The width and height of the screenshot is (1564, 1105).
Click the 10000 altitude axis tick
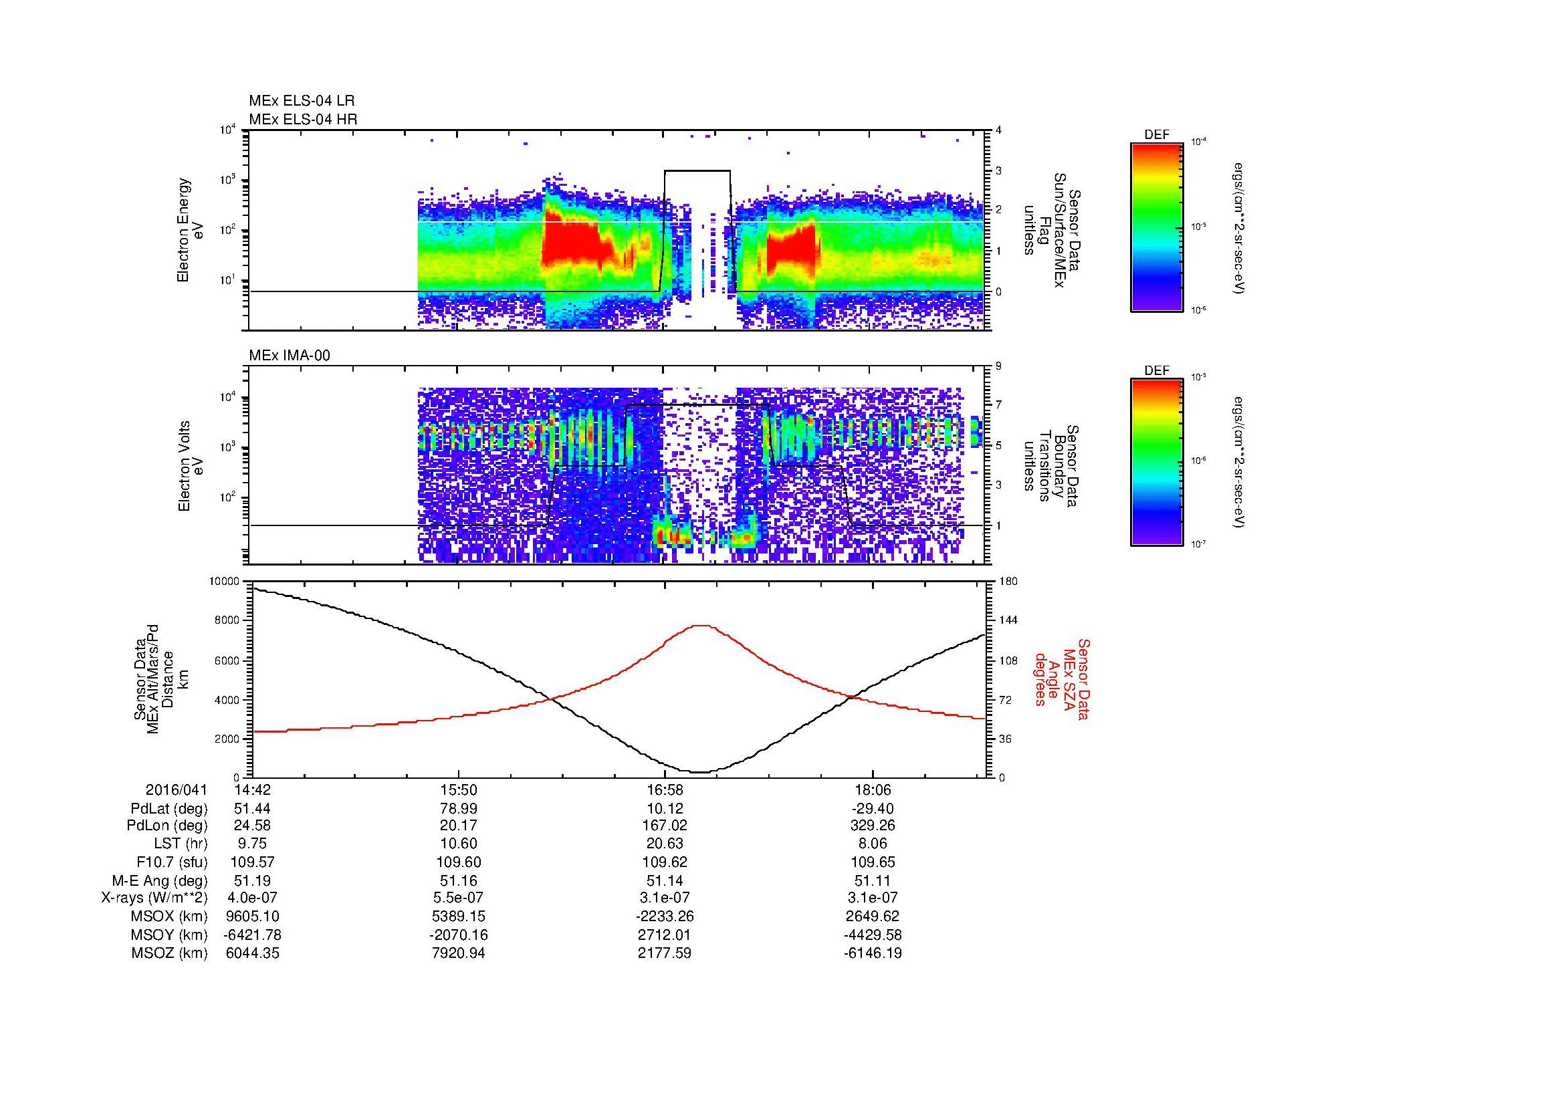point(225,581)
